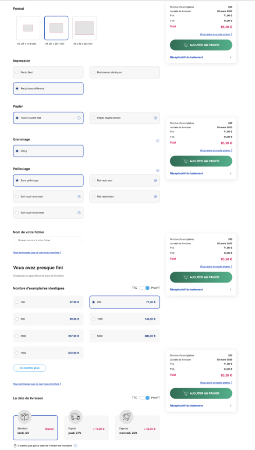This screenshot has height=450, width=255.
Task: Open info icon for Soft touch recto seul
Action: click(79, 196)
